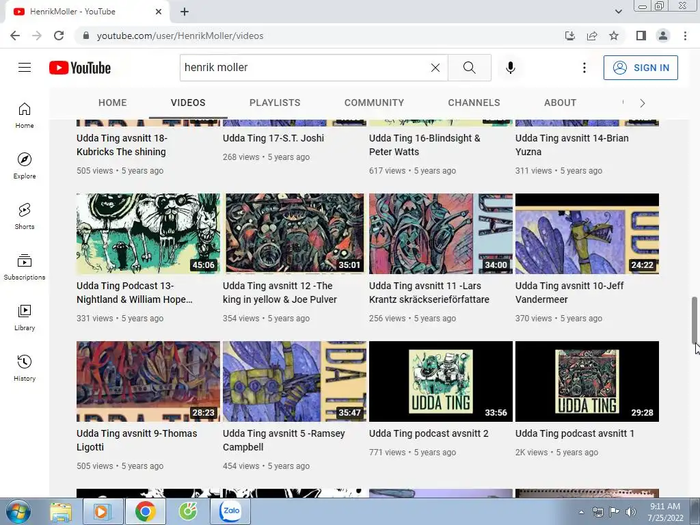Open File Explorer from taskbar
The image size is (700, 525).
click(61, 511)
